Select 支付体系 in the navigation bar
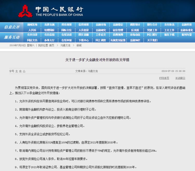The width and height of the screenshot is (195, 171). tap(169, 25)
